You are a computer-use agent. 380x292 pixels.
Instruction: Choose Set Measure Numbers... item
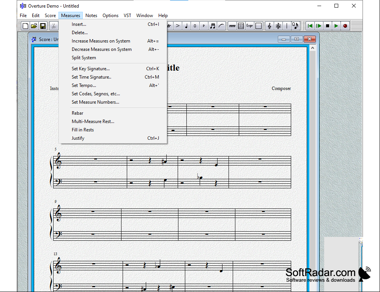[113, 102]
